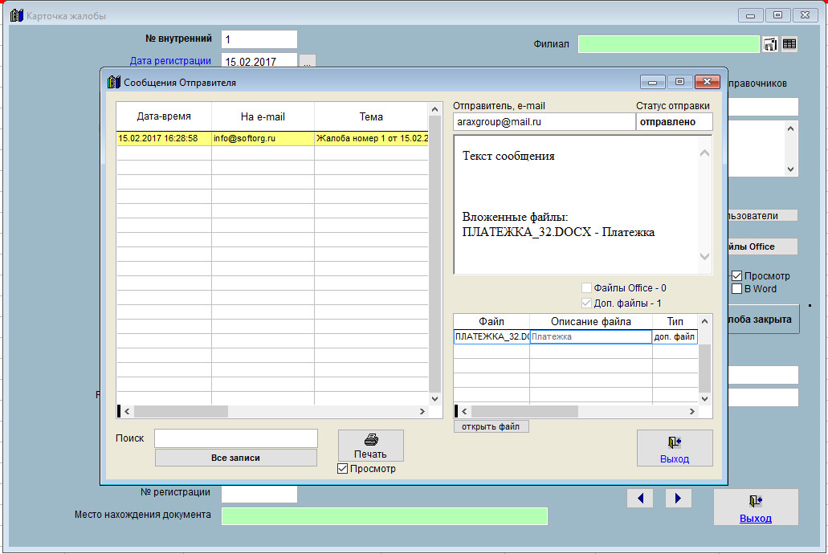This screenshot has height=554, width=828.
Task: Click the message list scroll-down arrow
Action: (x=435, y=398)
